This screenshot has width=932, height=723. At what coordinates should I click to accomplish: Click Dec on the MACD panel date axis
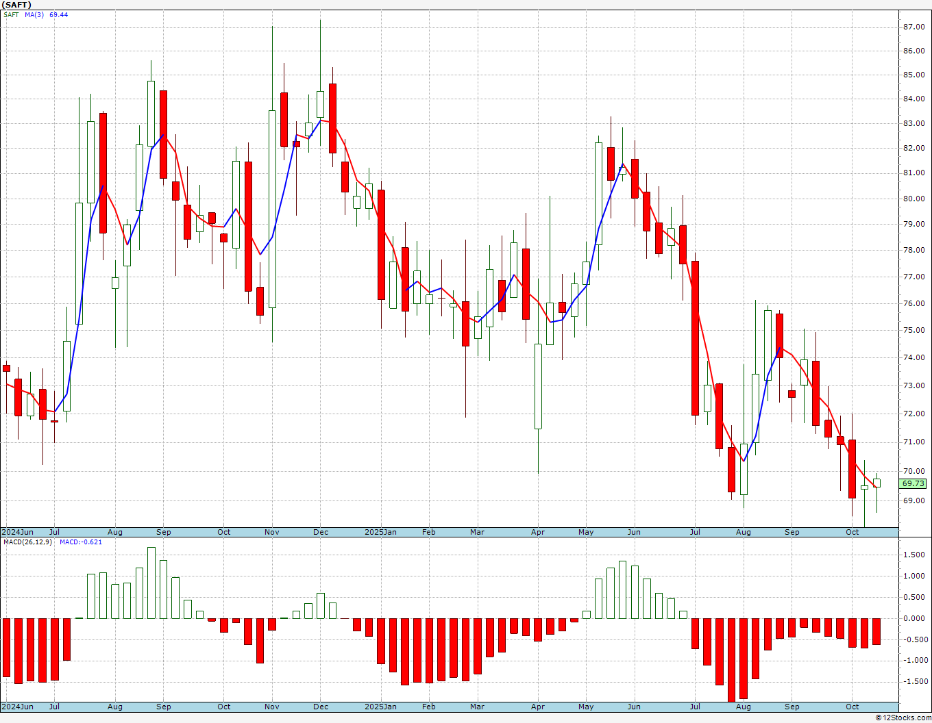coord(321,707)
